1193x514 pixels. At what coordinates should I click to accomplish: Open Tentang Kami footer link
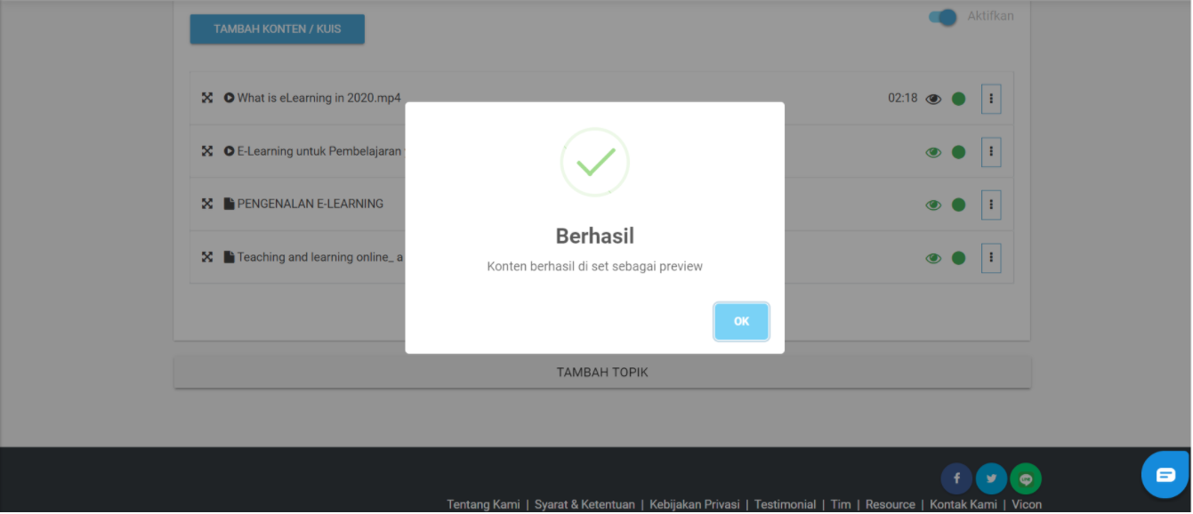[x=483, y=504]
